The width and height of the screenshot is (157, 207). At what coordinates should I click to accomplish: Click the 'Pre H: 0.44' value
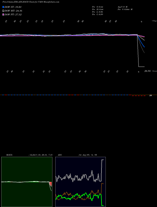pos(98,9)
